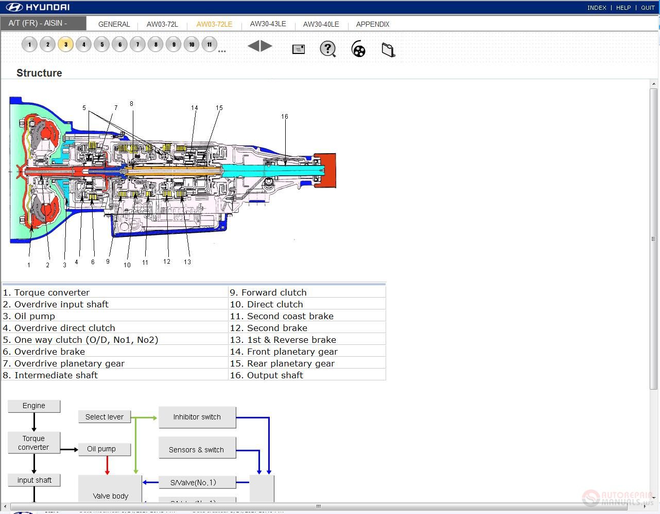
Task: Click the Valve body flowchart box
Action: click(110, 489)
